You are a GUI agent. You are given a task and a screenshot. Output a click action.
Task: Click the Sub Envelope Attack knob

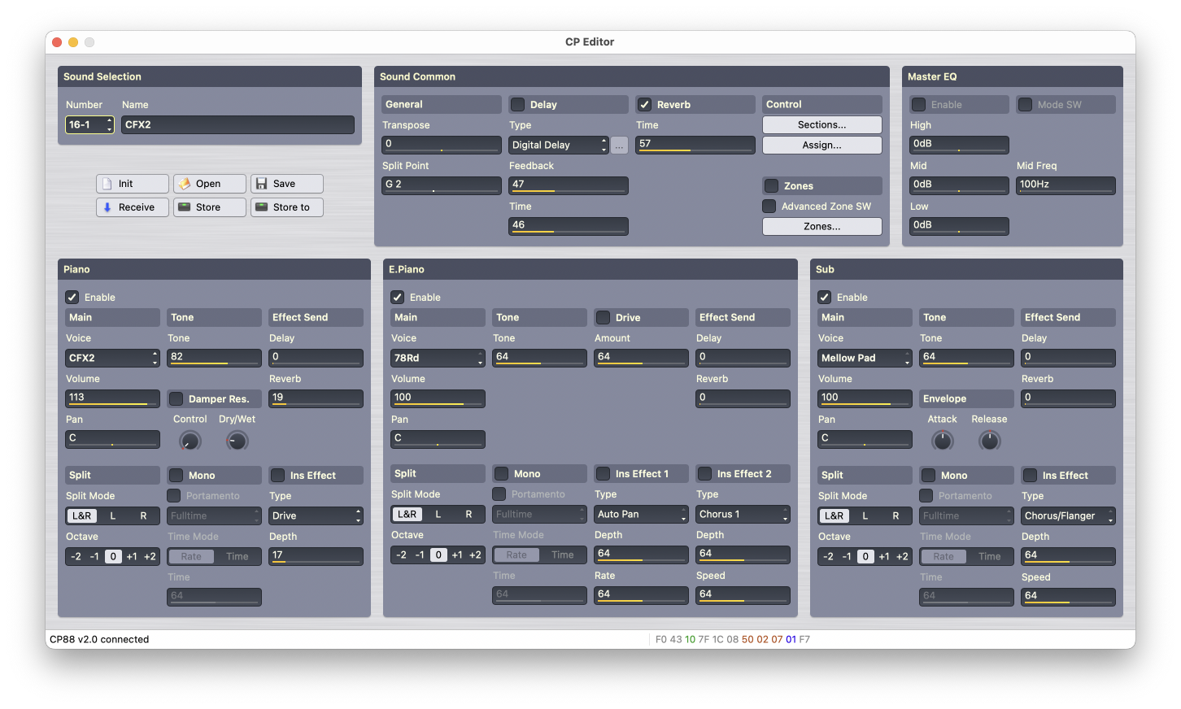click(x=942, y=441)
